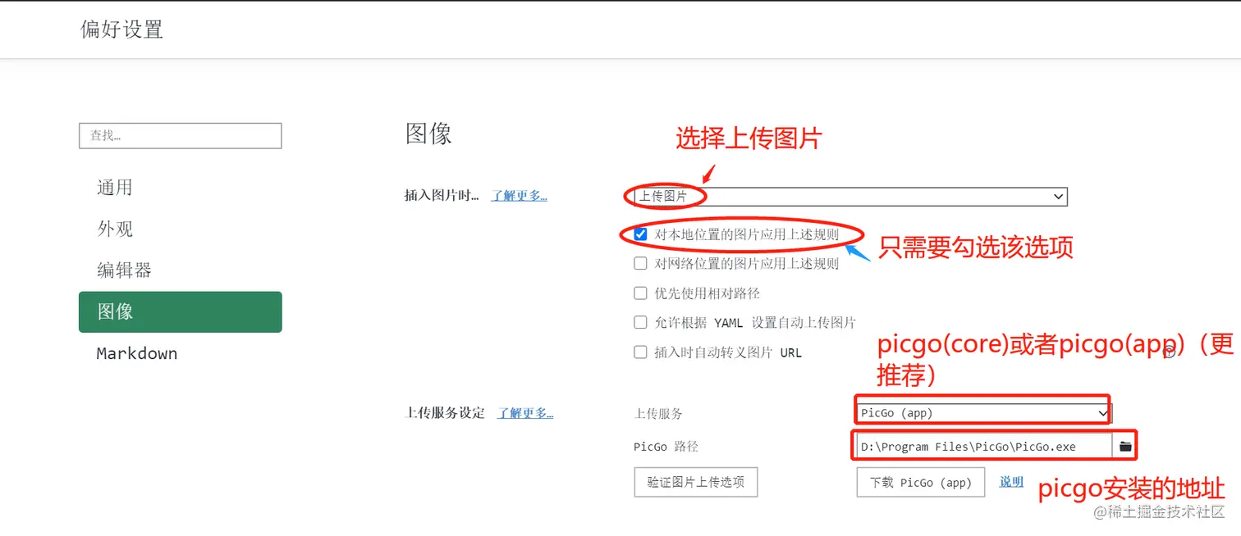
Task: Click the help icon near upload options
Action: pyautogui.click(x=1169, y=352)
